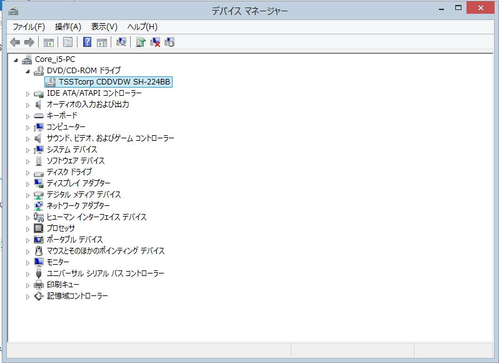Click the Core_i5-PC computer icon
Screen dimensions: 499x363
[x=27, y=59]
